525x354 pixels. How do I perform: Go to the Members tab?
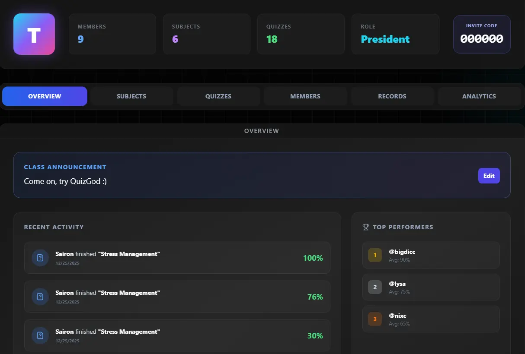(x=305, y=96)
